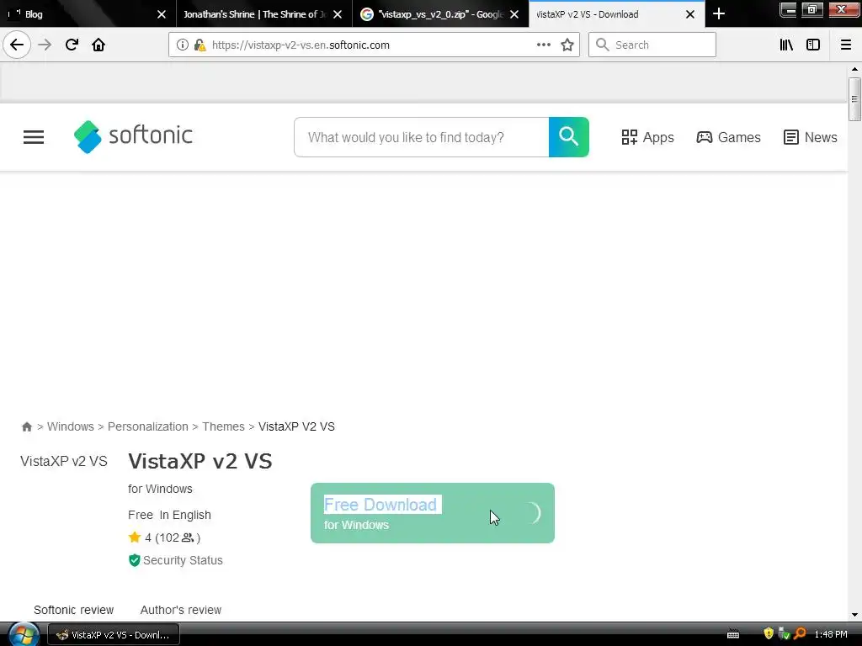The height and width of the screenshot is (646, 862).
Task: Follow the Themes breadcrumb link
Action: [223, 426]
